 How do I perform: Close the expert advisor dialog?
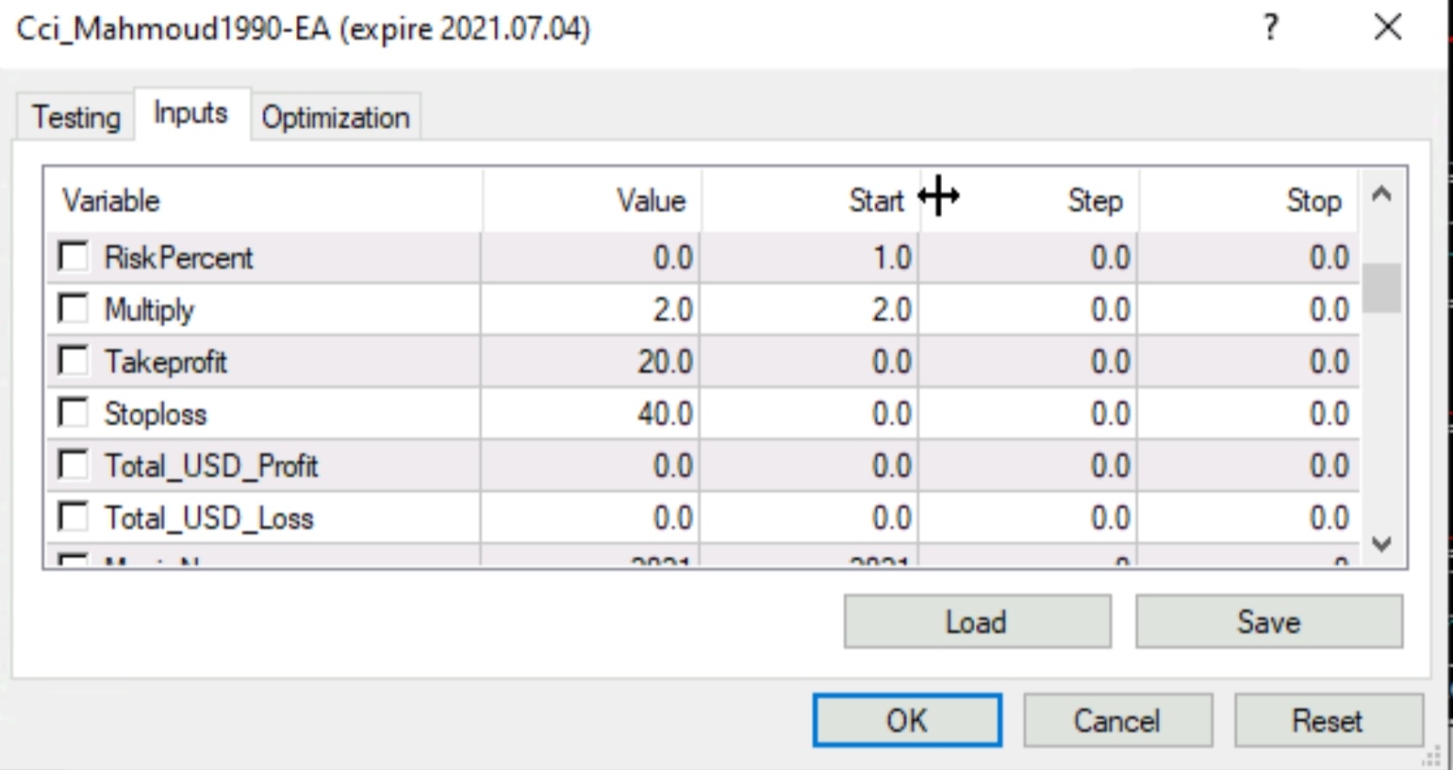point(1387,28)
